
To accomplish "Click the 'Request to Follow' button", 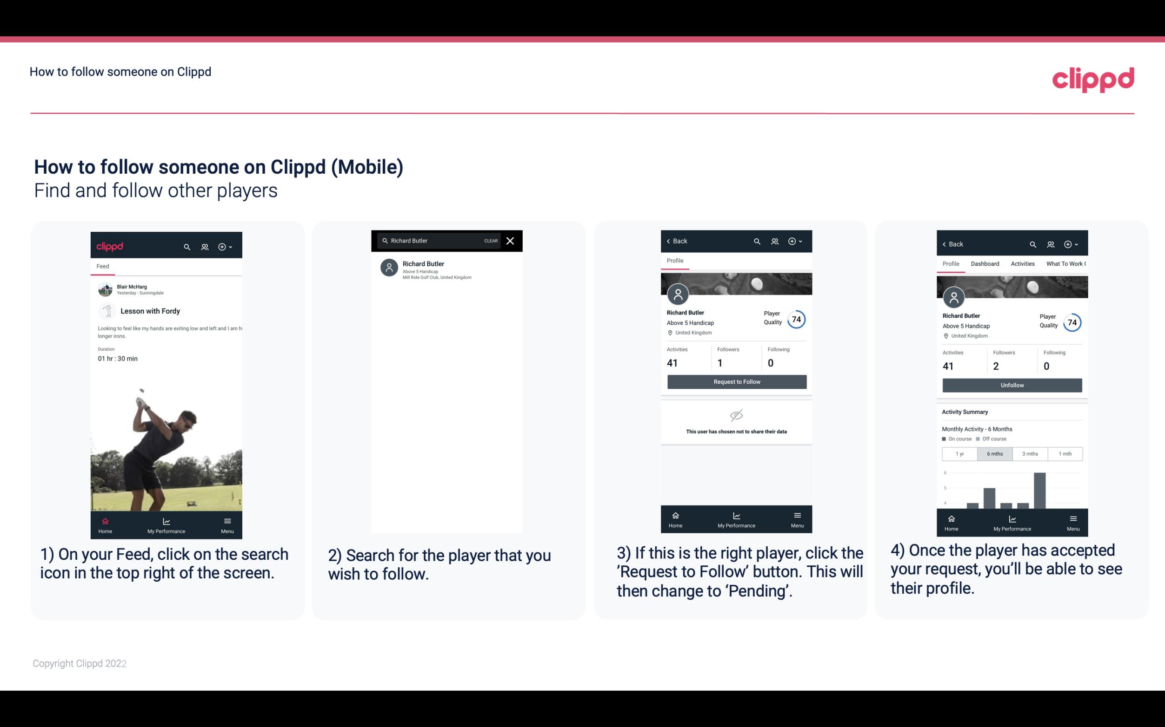I will click(736, 381).
